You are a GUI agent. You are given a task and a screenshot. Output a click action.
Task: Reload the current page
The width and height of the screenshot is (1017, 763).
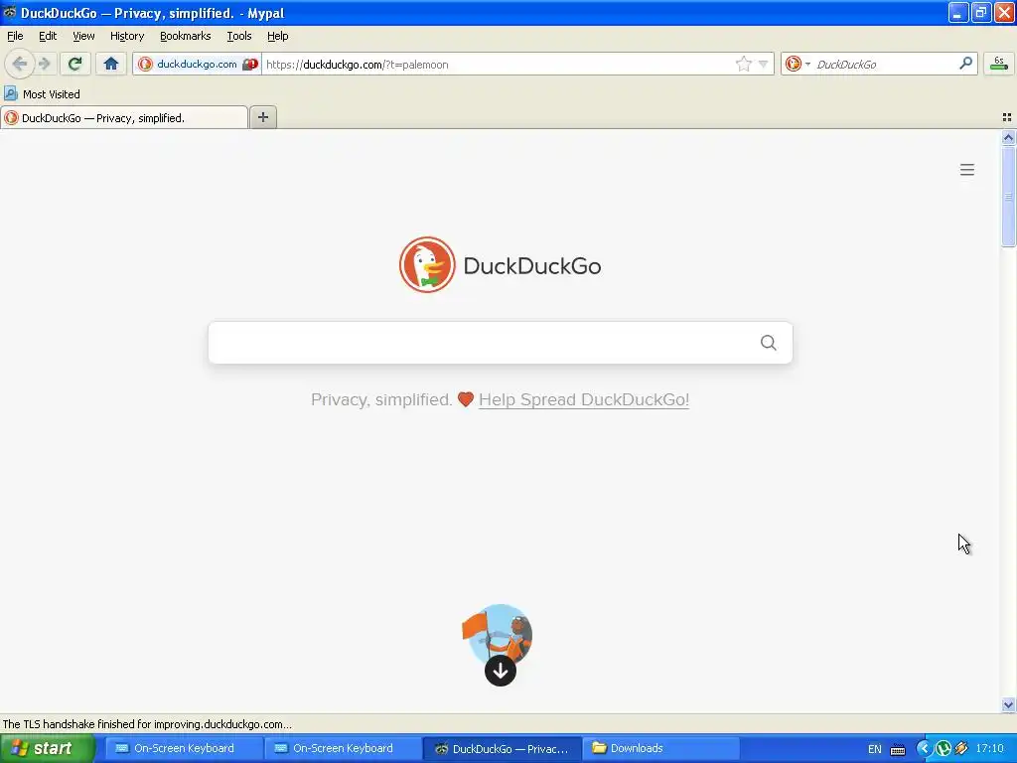75,64
